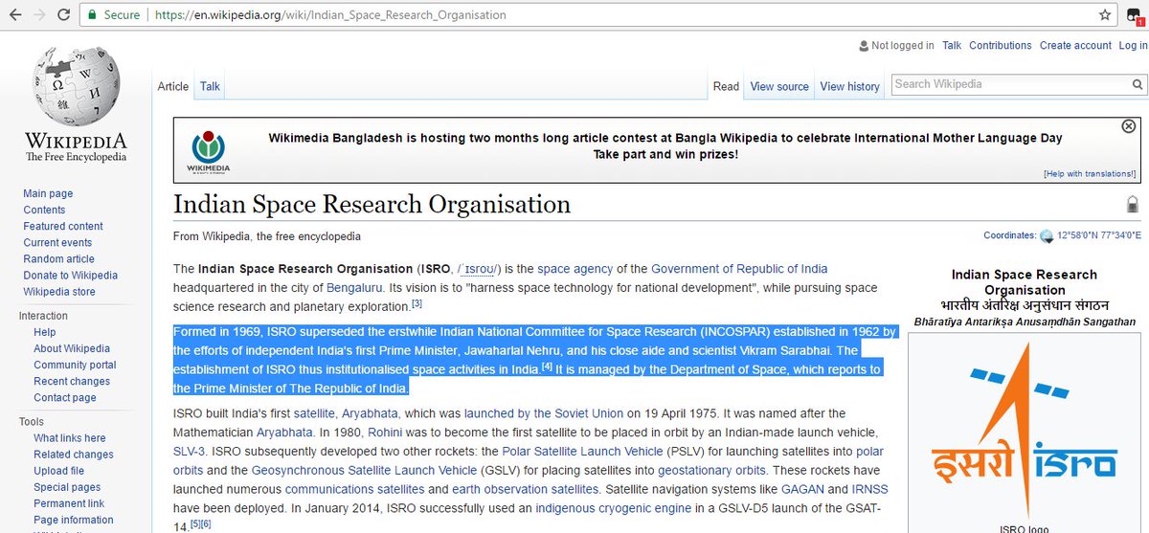Image resolution: width=1149 pixels, height=533 pixels.
Task: Click the browser forward arrow
Action: [x=40, y=15]
